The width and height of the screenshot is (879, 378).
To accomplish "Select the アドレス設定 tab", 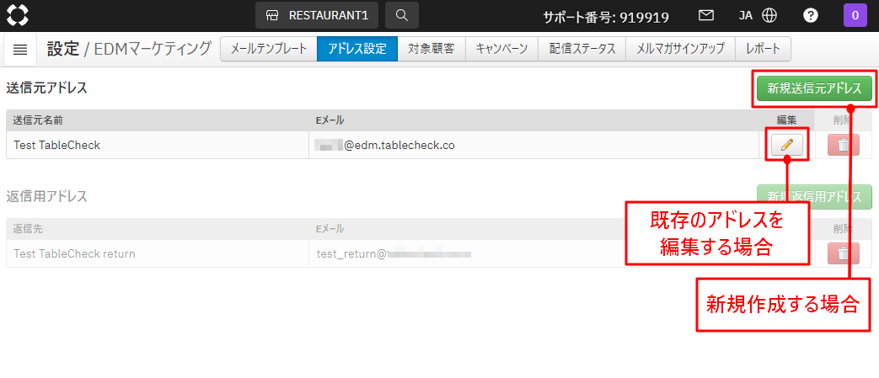I will [x=357, y=49].
